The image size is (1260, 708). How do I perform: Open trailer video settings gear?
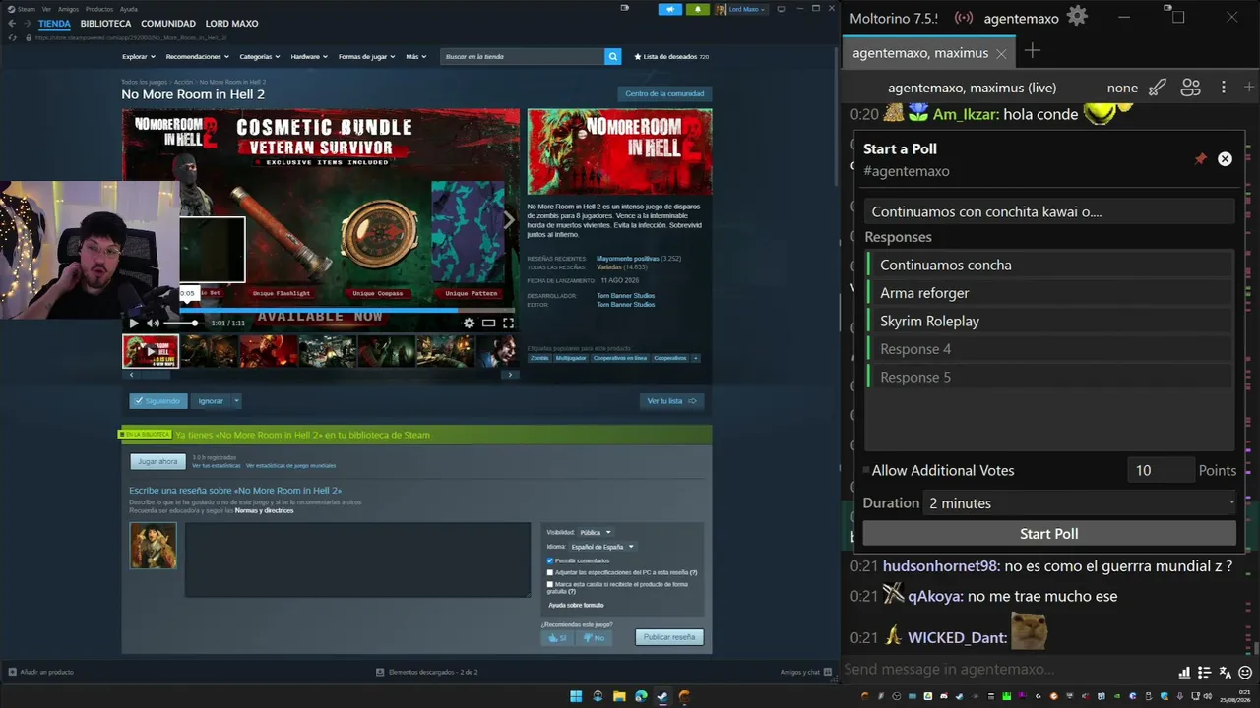[x=469, y=323]
